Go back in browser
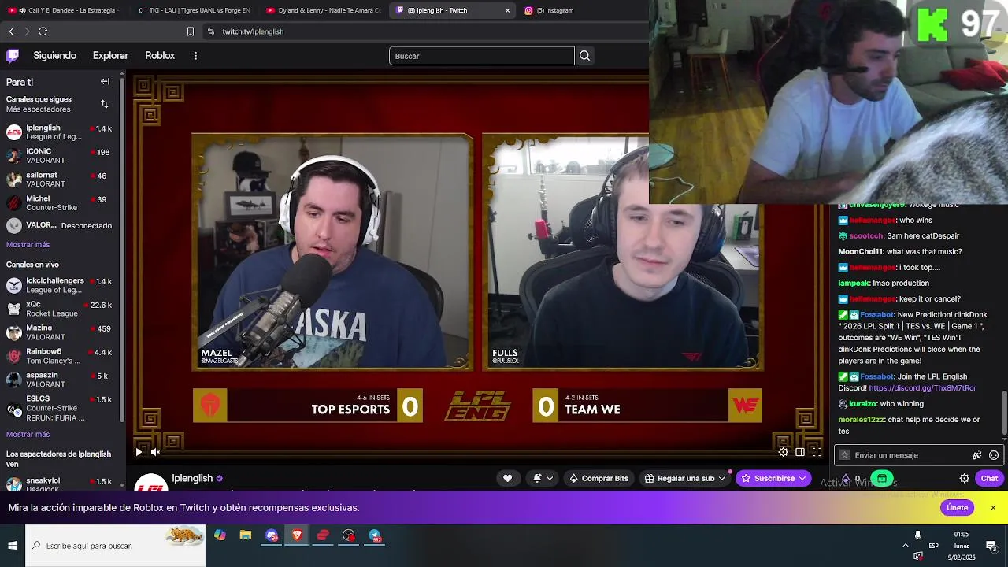 click(x=11, y=31)
